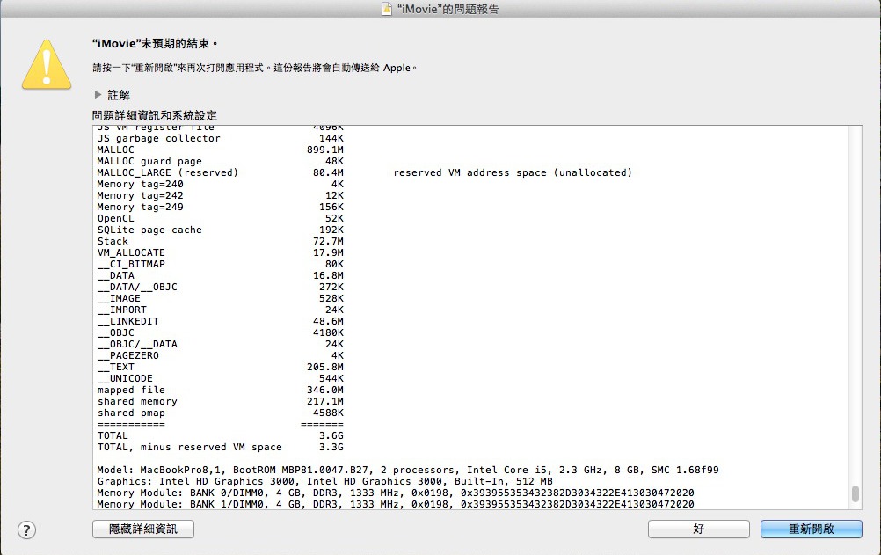
Task: Click the 4180K value in the report
Action: (329, 332)
